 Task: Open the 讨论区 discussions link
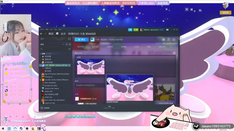136,47
